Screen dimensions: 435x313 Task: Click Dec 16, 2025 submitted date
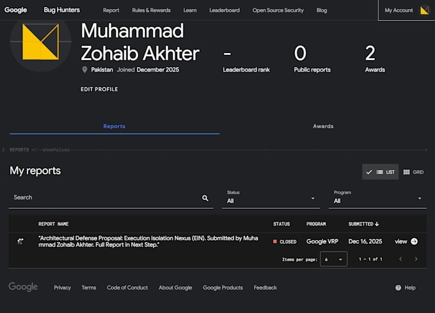[365, 241]
